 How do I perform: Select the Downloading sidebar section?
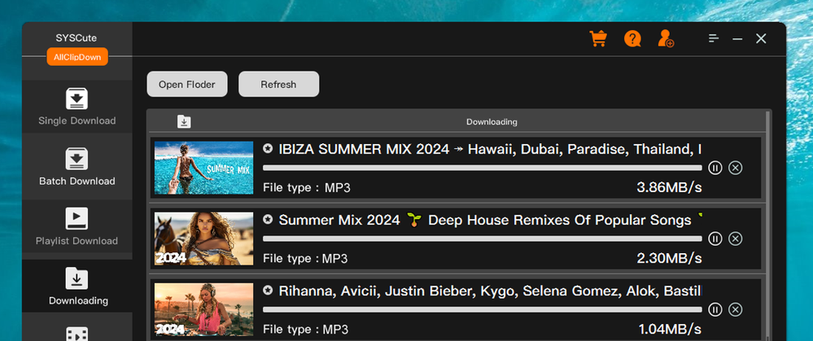click(x=76, y=286)
